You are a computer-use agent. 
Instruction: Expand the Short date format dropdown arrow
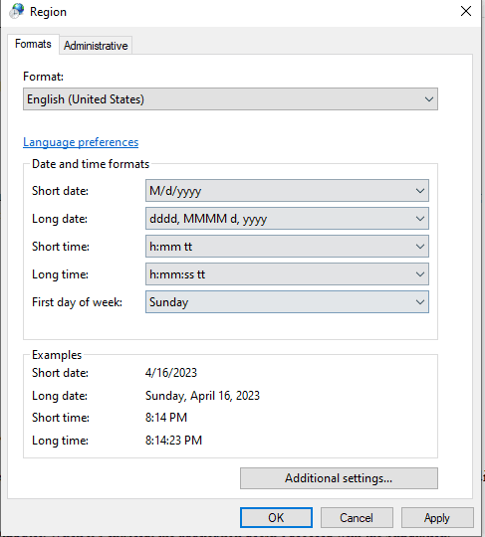point(420,191)
